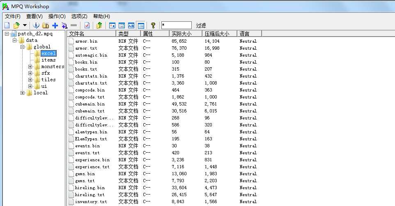This screenshot has width=395, height=206.
Task: Select the file name gems.txt
Action: (85, 181)
